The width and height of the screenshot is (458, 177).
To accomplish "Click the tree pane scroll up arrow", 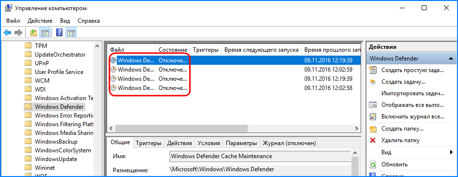I will (x=97, y=46).
